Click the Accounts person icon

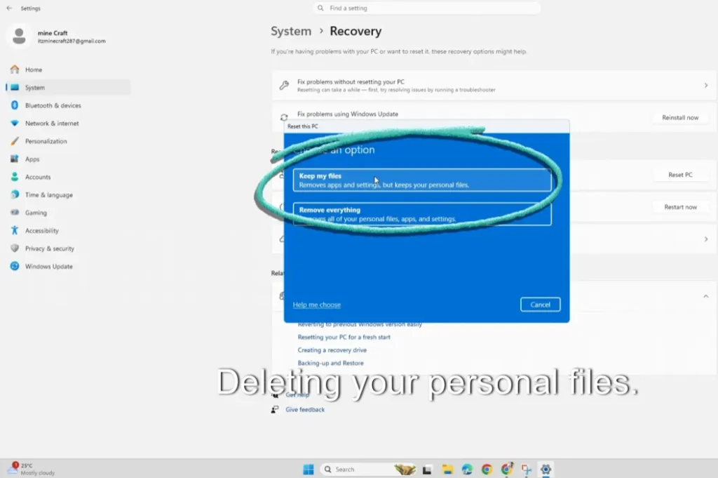(x=15, y=176)
